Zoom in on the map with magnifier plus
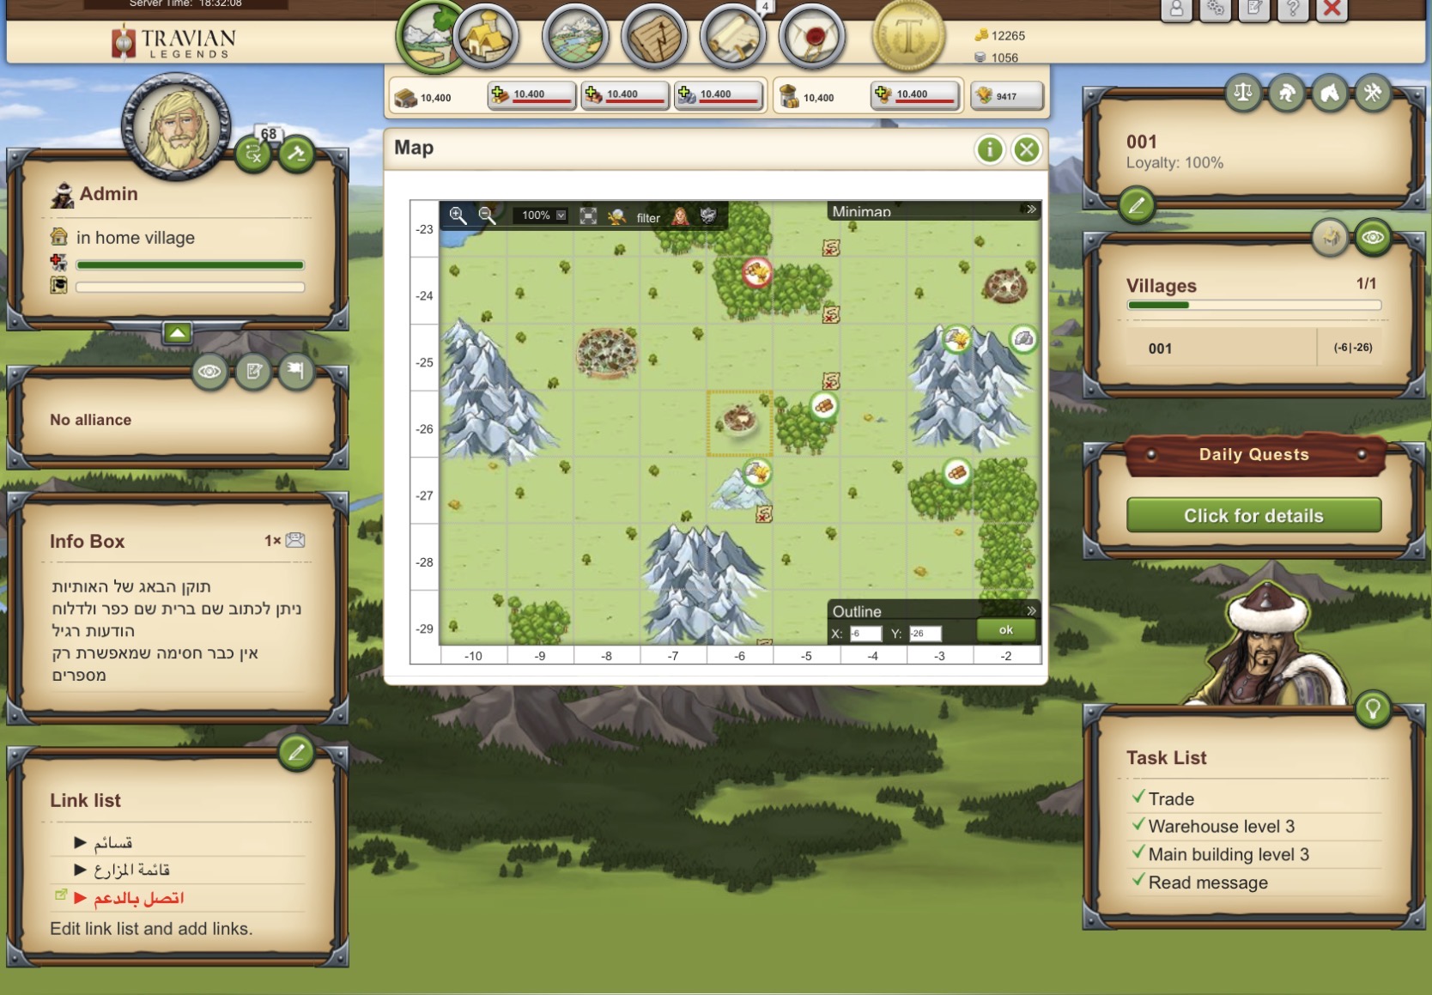 [x=458, y=215]
